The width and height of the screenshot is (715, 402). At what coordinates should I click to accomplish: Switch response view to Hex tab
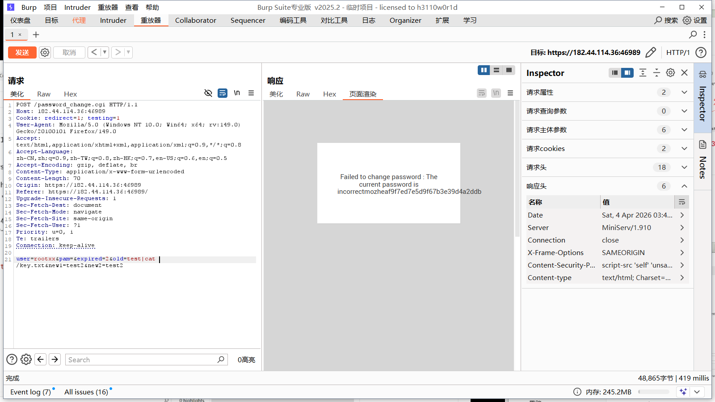pyautogui.click(x=329, y=94)
